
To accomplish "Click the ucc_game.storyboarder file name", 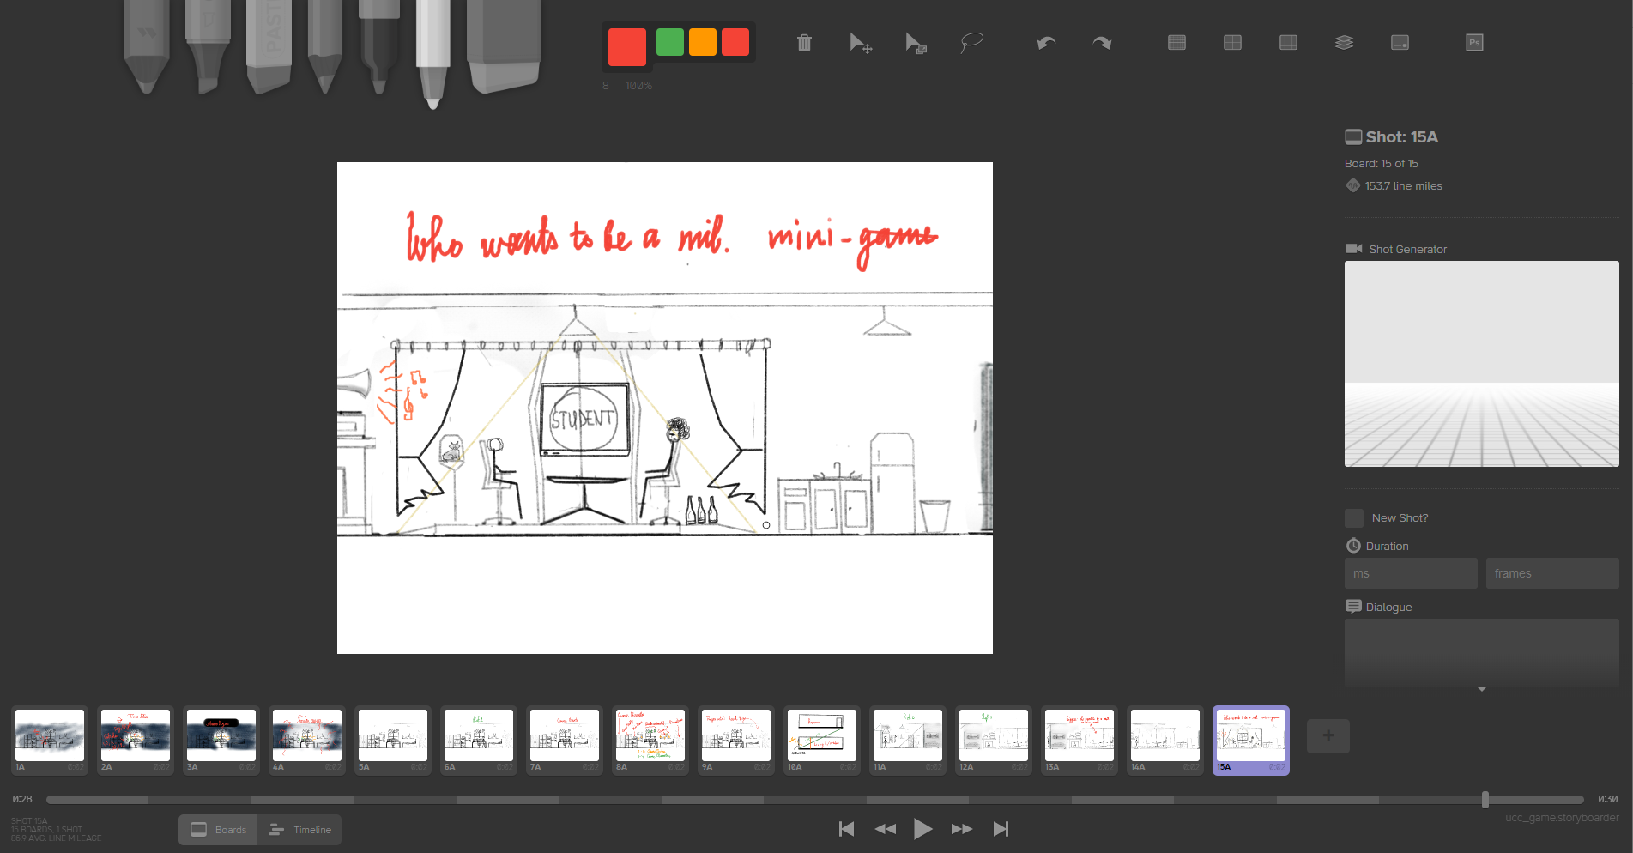I will (x=1562, y=818).
